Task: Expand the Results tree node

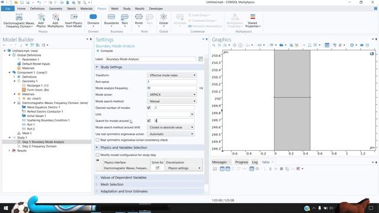Action: [x=9, y=150]
